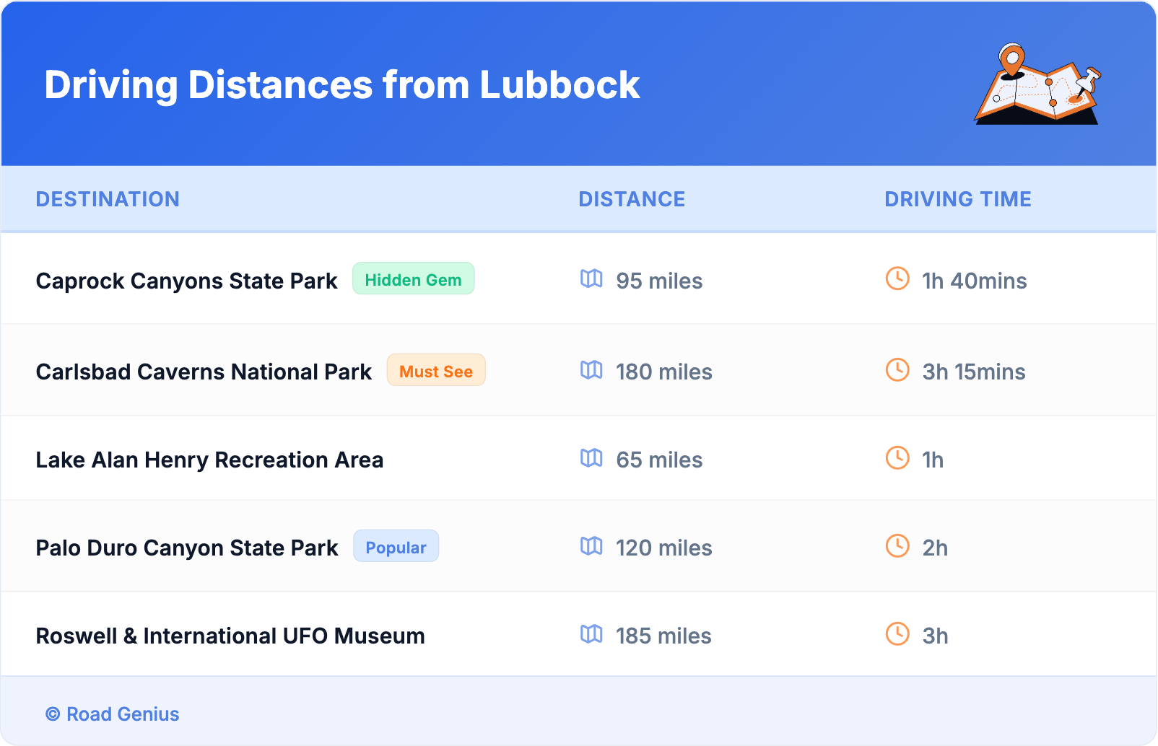Select the Hidden Gem badge

(x=413, y=279)
